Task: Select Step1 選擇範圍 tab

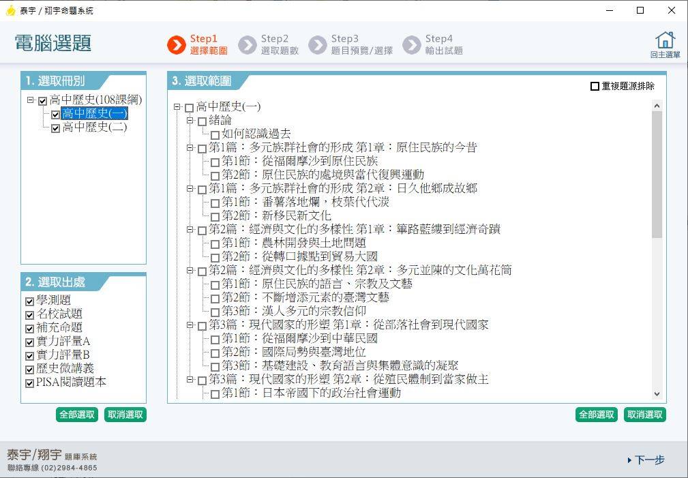Action: (209, 45)
